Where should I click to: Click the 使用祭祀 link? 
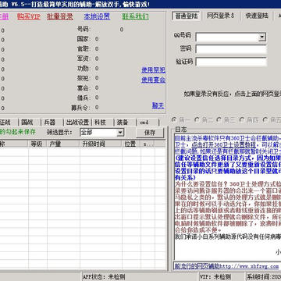click(x=153, y=70)
